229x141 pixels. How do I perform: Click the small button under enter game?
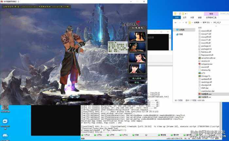pyautogui.click(x=137, y=82)
